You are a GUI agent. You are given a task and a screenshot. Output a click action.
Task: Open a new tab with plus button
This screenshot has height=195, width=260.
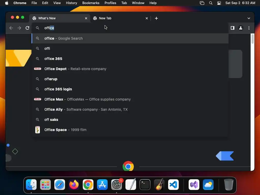156,18
